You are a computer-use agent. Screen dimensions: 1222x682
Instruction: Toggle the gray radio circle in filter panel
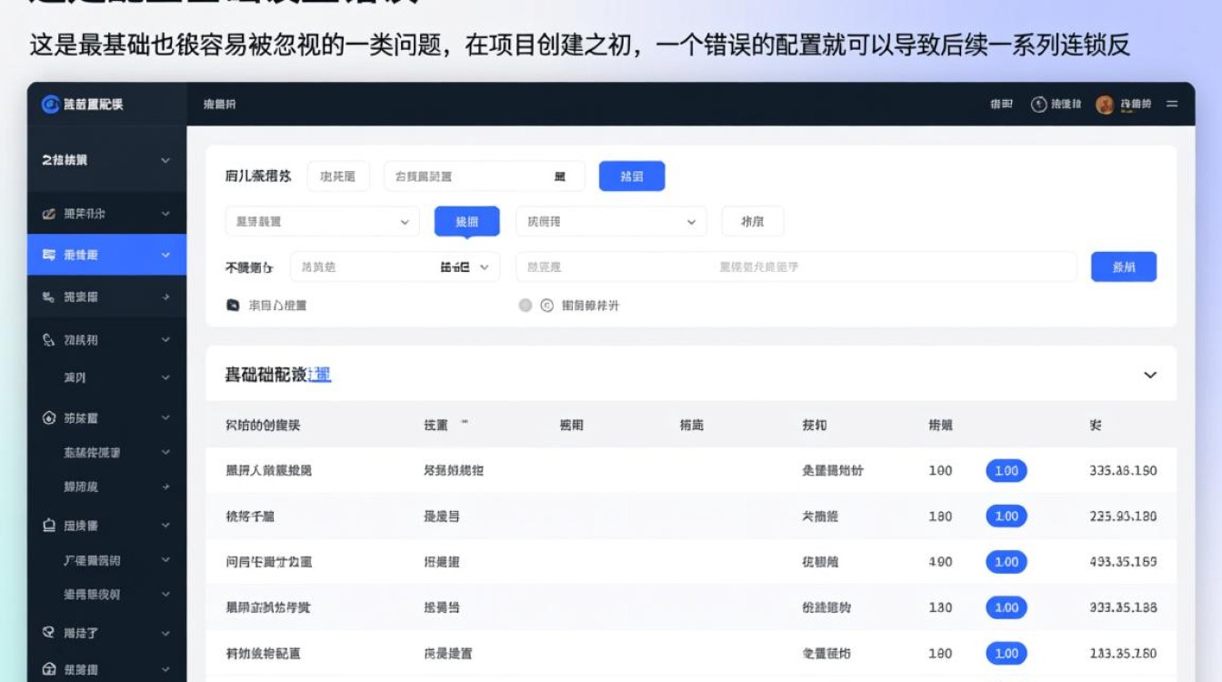(525, 306)
